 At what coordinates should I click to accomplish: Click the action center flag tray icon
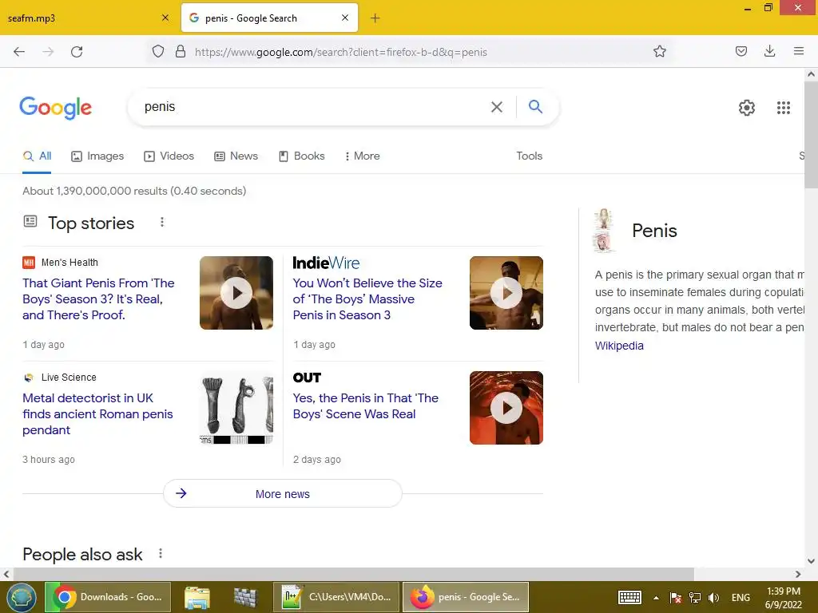point(676,598)
